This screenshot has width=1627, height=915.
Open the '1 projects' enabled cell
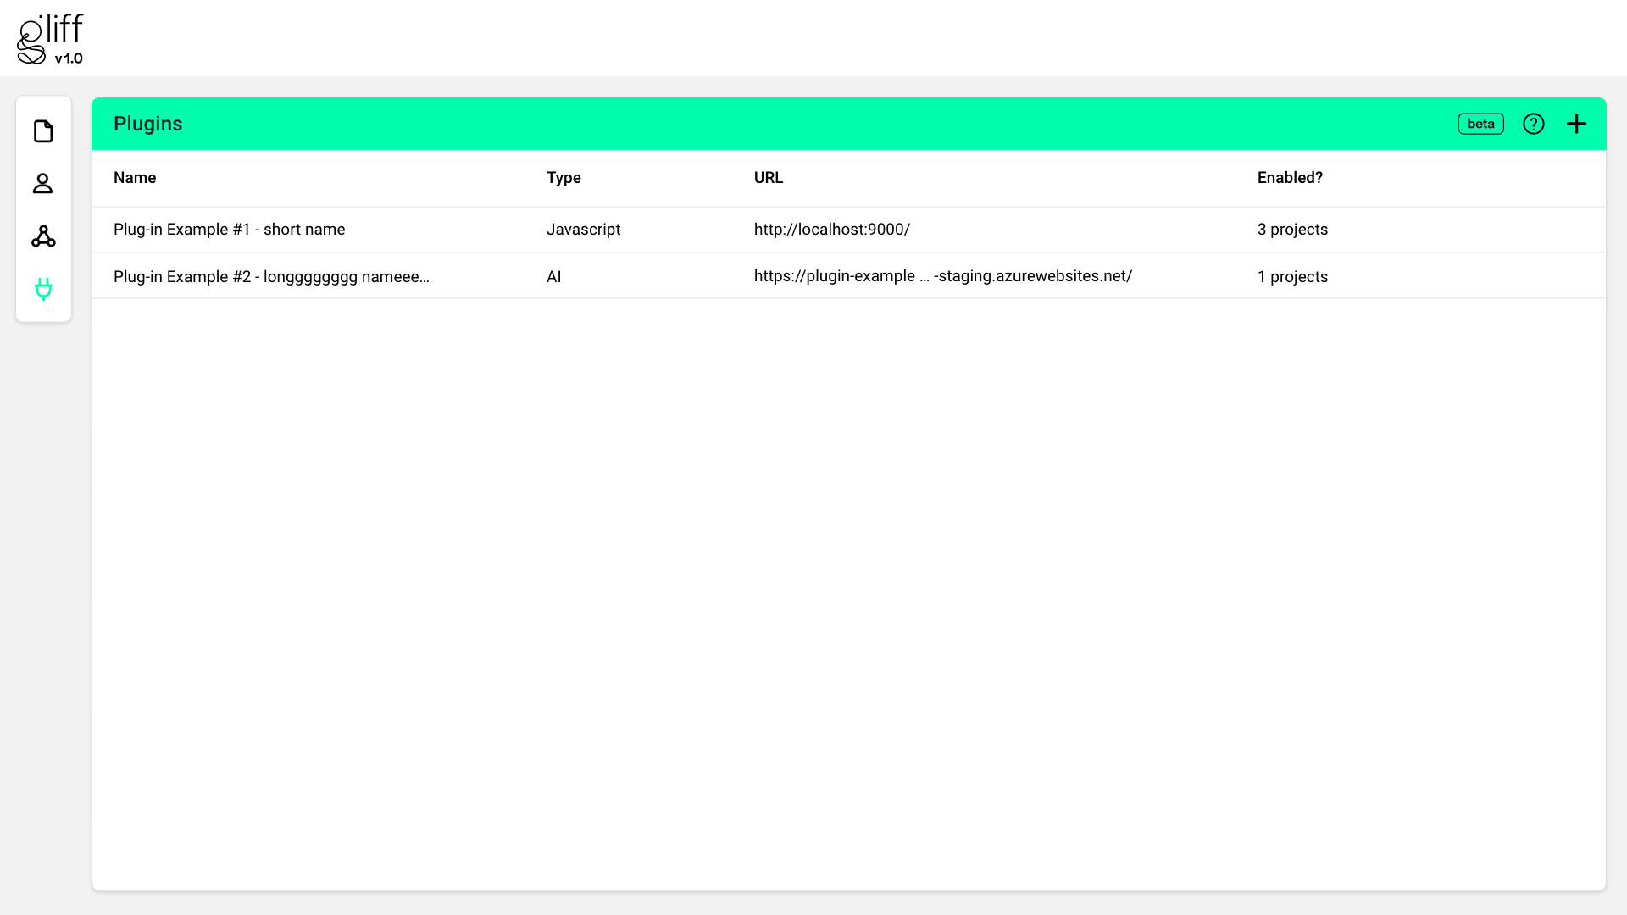1292,277
